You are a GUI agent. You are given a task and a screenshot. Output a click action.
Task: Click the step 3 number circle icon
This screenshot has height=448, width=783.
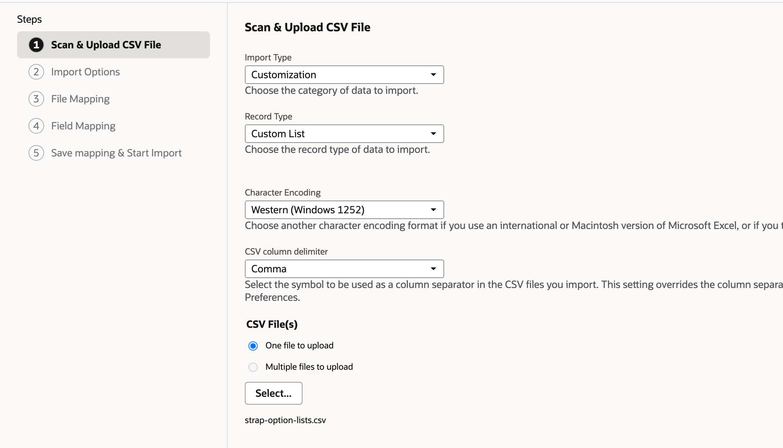(x=36, y=99)
